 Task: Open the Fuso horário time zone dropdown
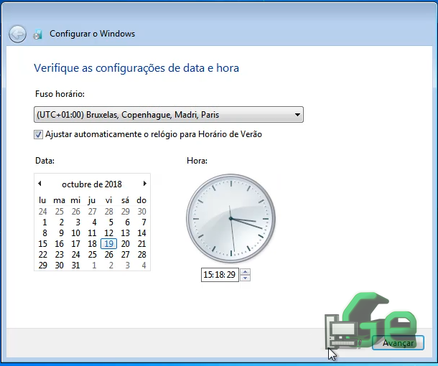click(x=169, y=114)
